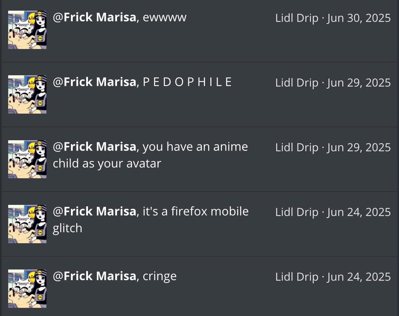The height and width of the screenshot is (316, 399).
Task: Click the avatar beside the "ewwww" comment
Action: (x=27, y=30)
